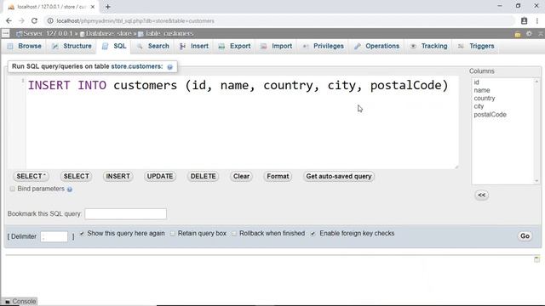Open the Triggers tab
Image resolution: width=545 pixels, height=306 pixels.
coord(476,46)
